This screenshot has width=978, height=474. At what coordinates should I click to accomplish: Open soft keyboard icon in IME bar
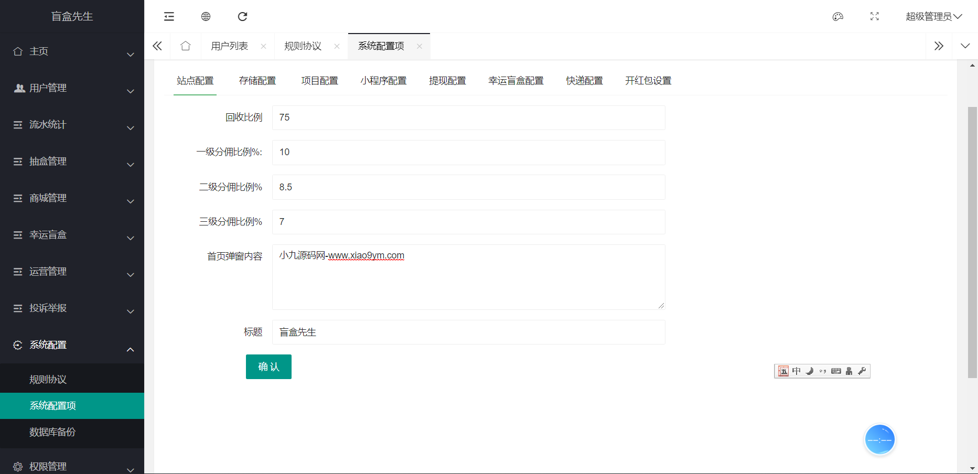(x=836, y=371)
